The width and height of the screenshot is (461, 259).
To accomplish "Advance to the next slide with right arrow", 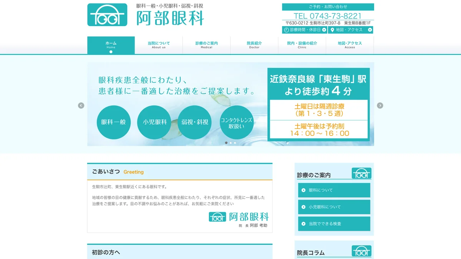I will 380,106.
